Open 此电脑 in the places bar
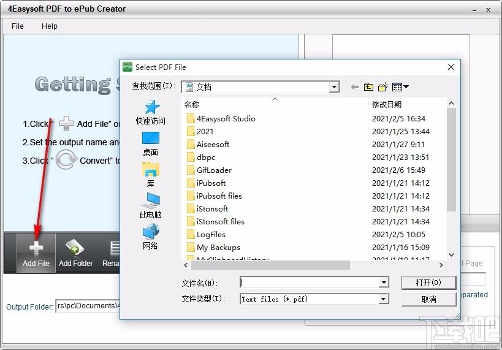This screenshot has width=502, height=350. coord(150,205)
